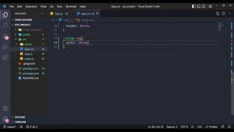Click the master branch indicator
Screen dimensions: 234x132
(10, 127)
